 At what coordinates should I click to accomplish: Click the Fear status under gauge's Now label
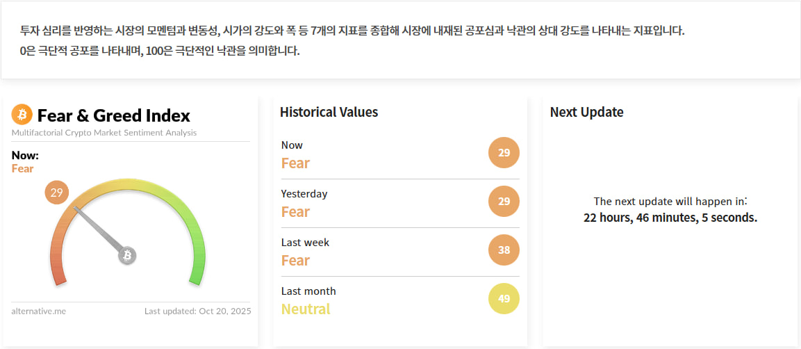point(22,169)
